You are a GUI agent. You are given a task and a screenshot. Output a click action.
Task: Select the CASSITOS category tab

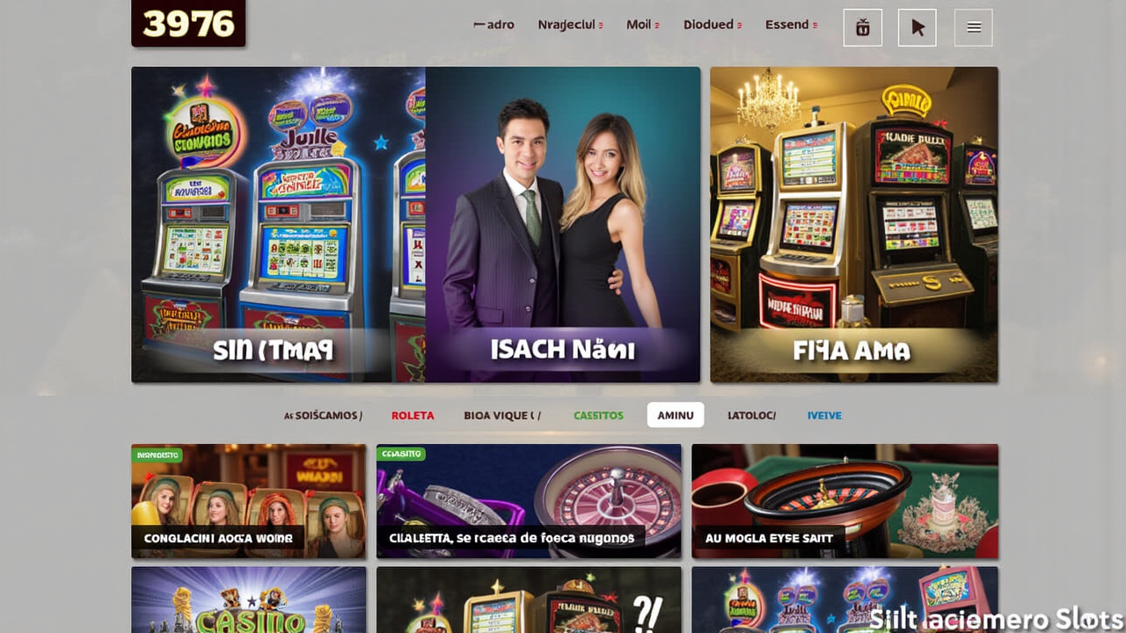pyautogui.click(x=598, y=415)
